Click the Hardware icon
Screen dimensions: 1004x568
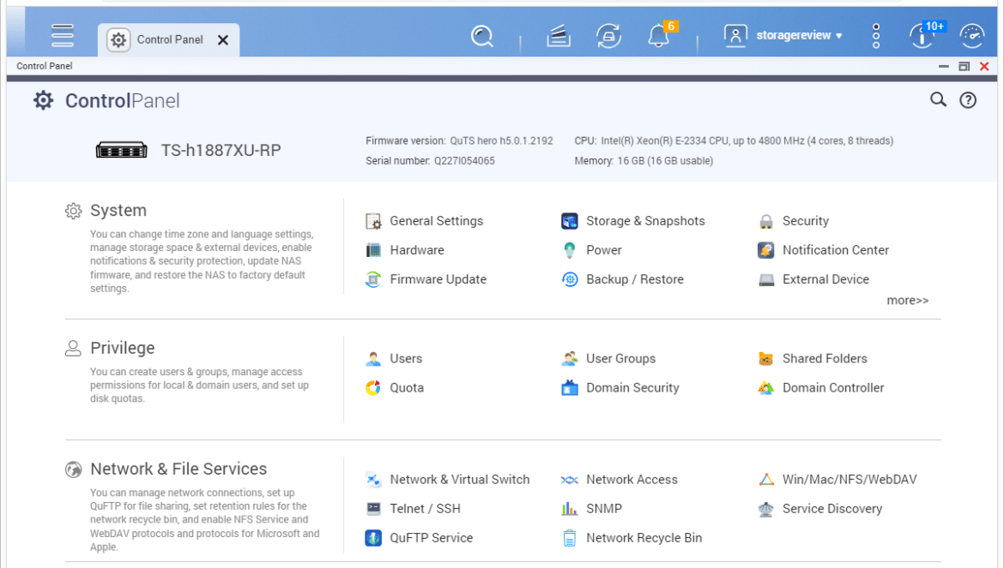(373, 250)
